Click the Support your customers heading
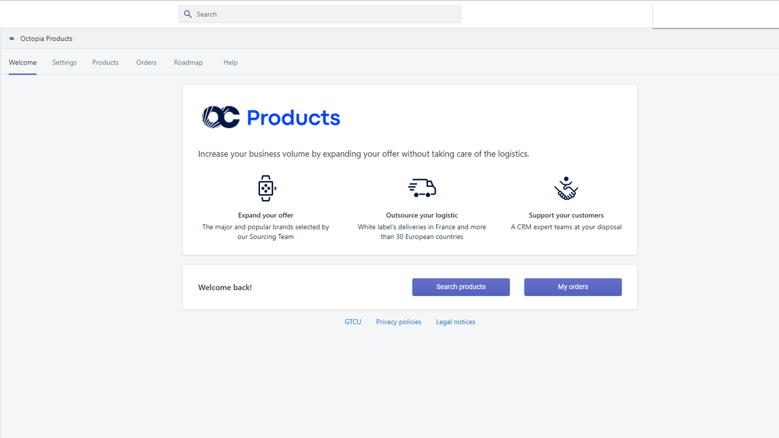The image size is (779, 438). click(x=566, y=215)
